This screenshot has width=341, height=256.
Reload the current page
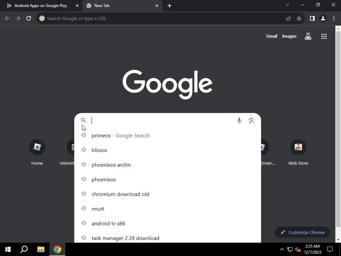point(29,19)
